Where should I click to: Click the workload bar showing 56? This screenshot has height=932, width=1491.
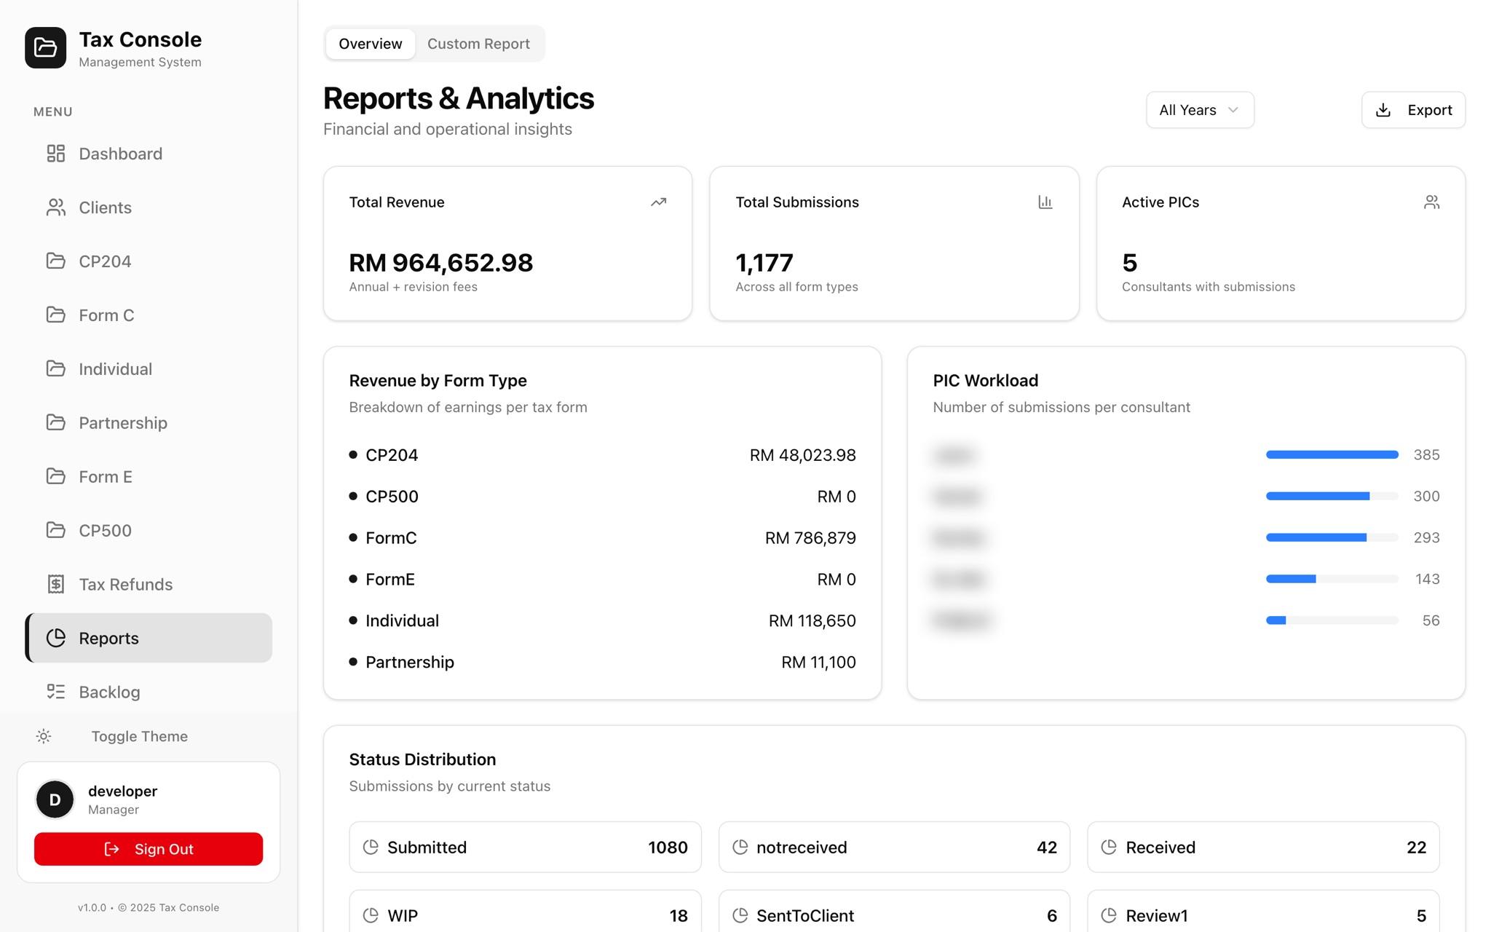click(x=1332, y=620)
